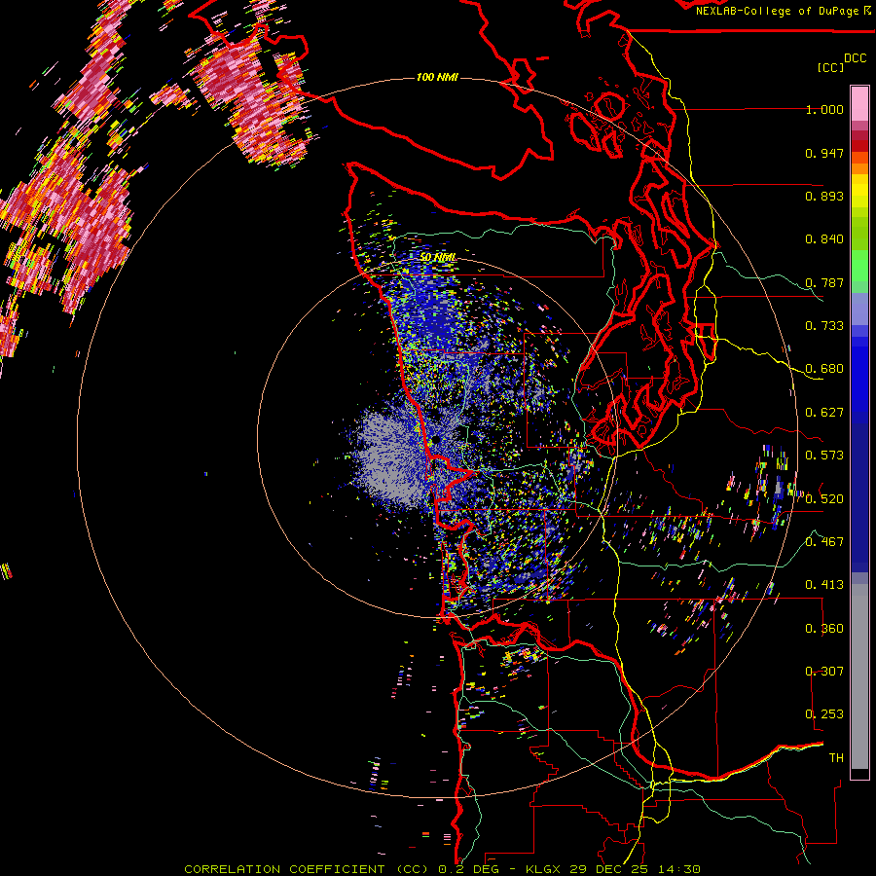Select the 0.573 scale value

tap(824, 456)
